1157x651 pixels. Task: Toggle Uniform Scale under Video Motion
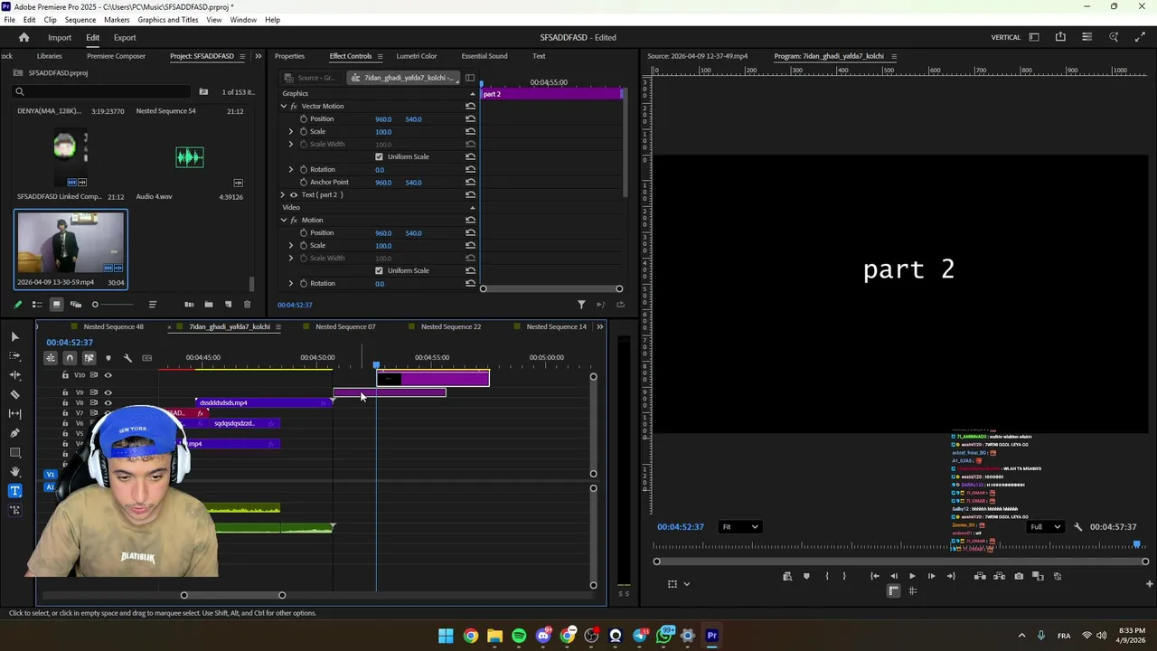pyautogui.click(x=379, y=270)
